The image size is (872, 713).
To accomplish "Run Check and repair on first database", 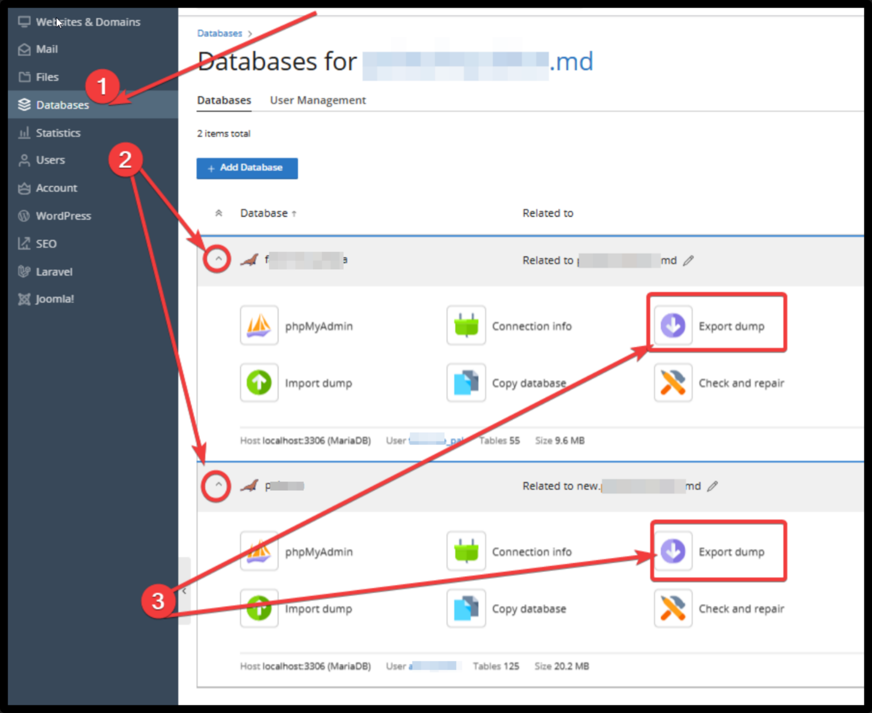I will click(x=719, y=383).
